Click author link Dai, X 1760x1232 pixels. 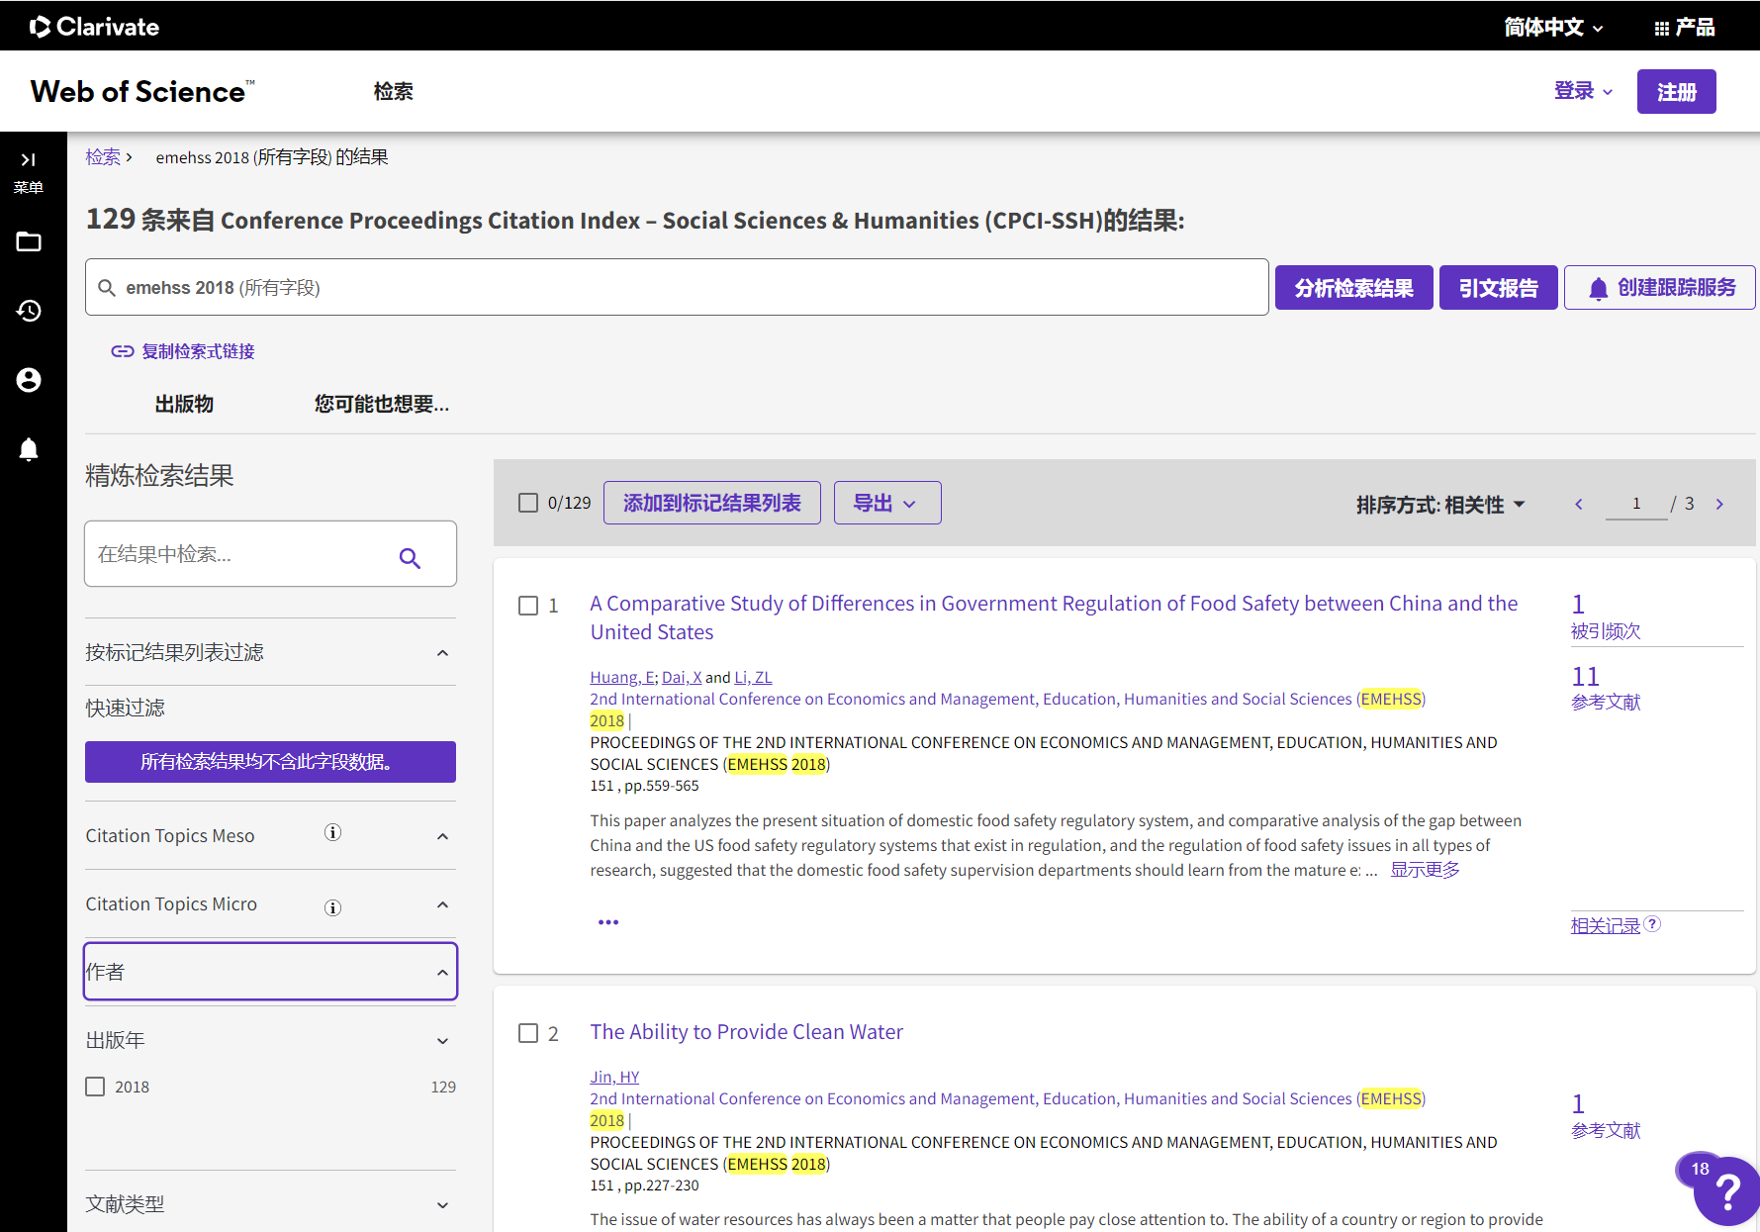tap(682, 677)
